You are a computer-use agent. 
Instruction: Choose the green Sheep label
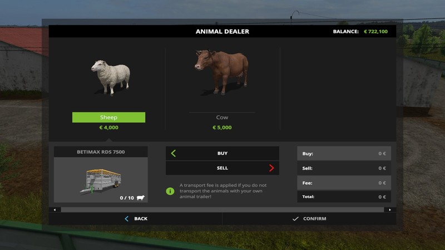pos(108,117)
